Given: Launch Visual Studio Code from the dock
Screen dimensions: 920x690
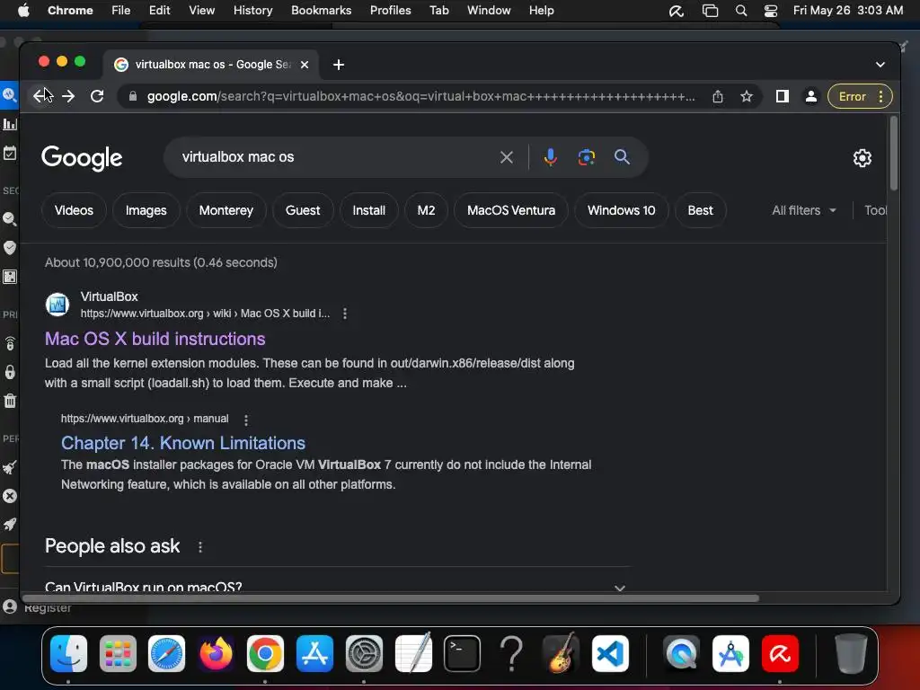Looking at the screenshot, I should coord(610,654).
